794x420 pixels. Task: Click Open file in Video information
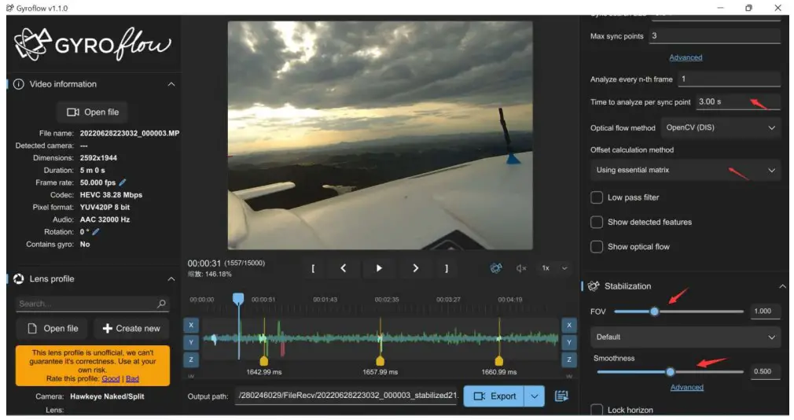[x=93, y=112]
